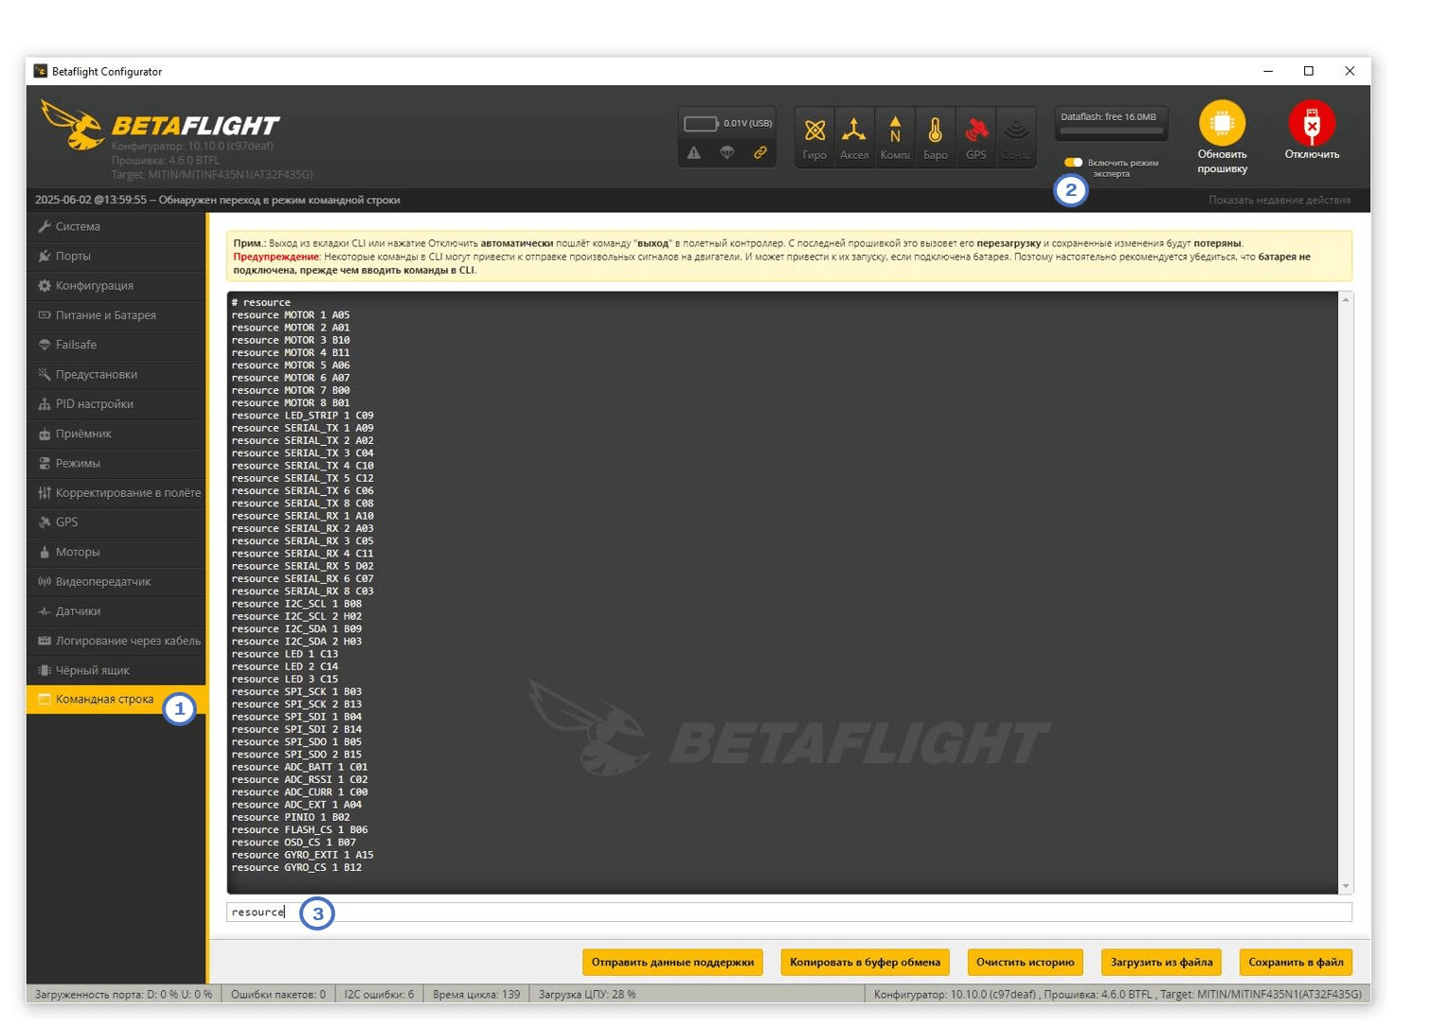The height and width of the screenshot is (1028, 1447).
Task: Click Загрузка ЦПУ: 28 % status entry
Action: [587, 994]
